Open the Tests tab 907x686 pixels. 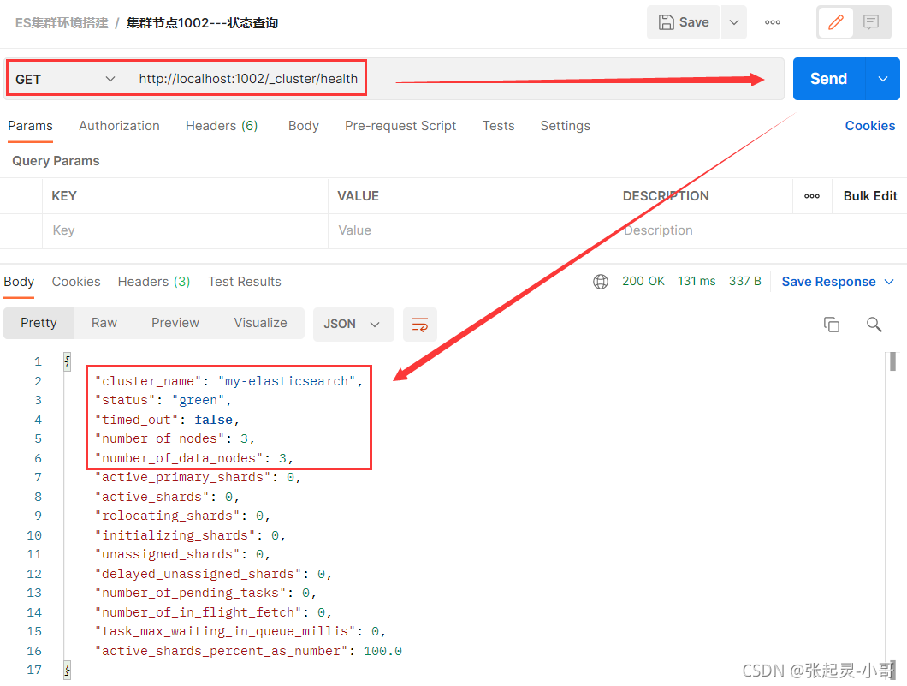point(498,126)
